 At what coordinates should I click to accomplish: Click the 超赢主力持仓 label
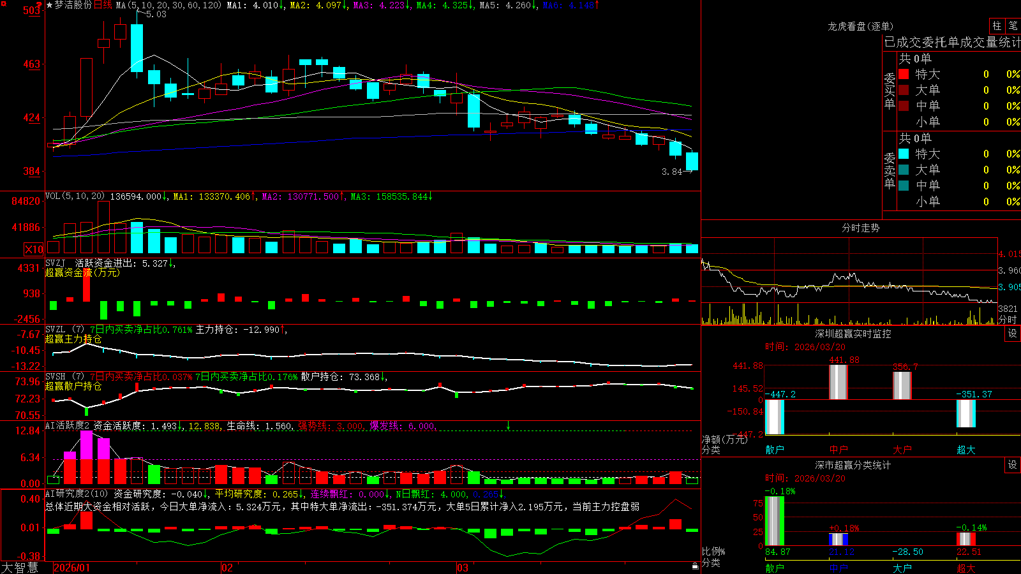(73, 339)
